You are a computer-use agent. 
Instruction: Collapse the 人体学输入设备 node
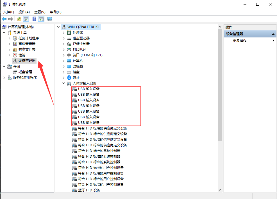point(64,83)
